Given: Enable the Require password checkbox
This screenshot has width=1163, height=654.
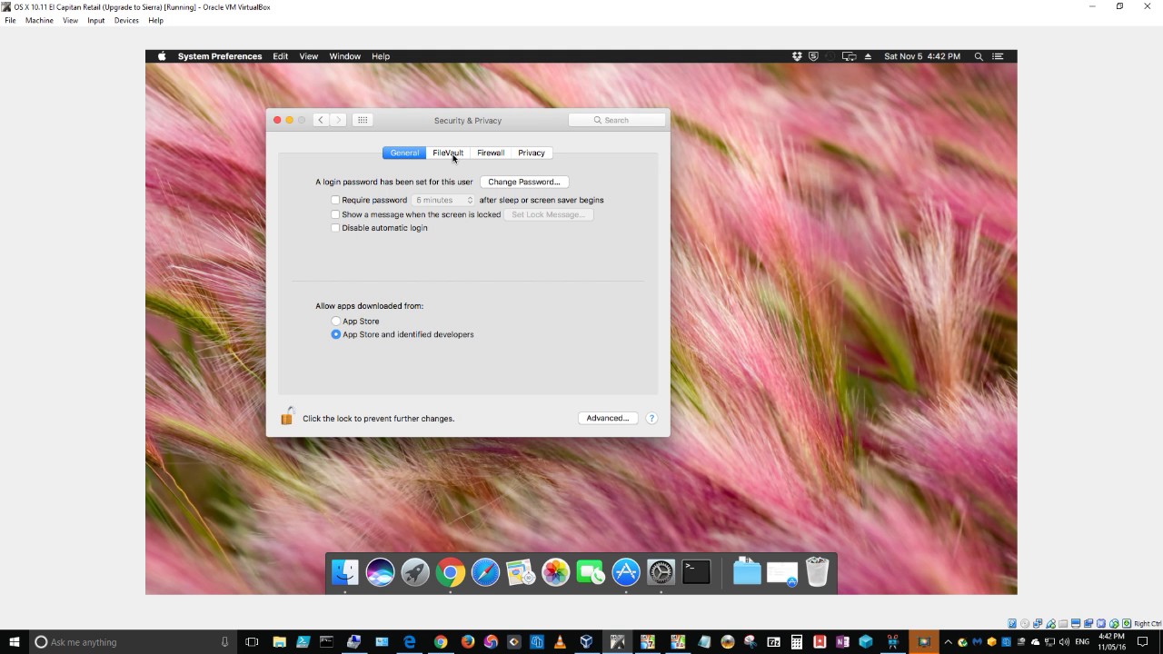Looking at the screenshot, I should coord(335,200).
